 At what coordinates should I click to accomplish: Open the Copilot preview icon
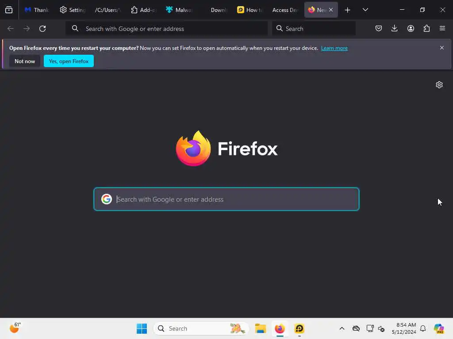439,328
